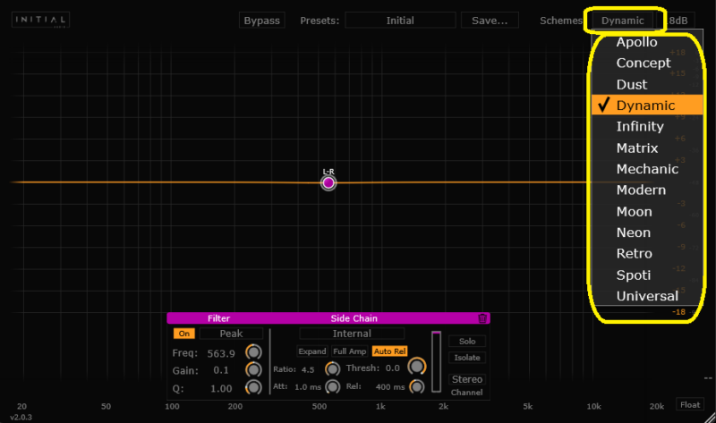This screenshot has height=423, width=716.
Task: Click the vertical gain reduction meter
Action: 437,362
